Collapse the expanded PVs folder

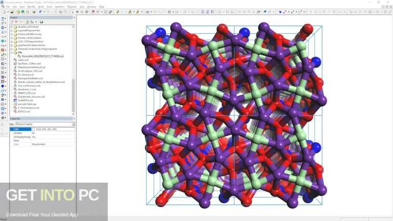pos(12,53)
